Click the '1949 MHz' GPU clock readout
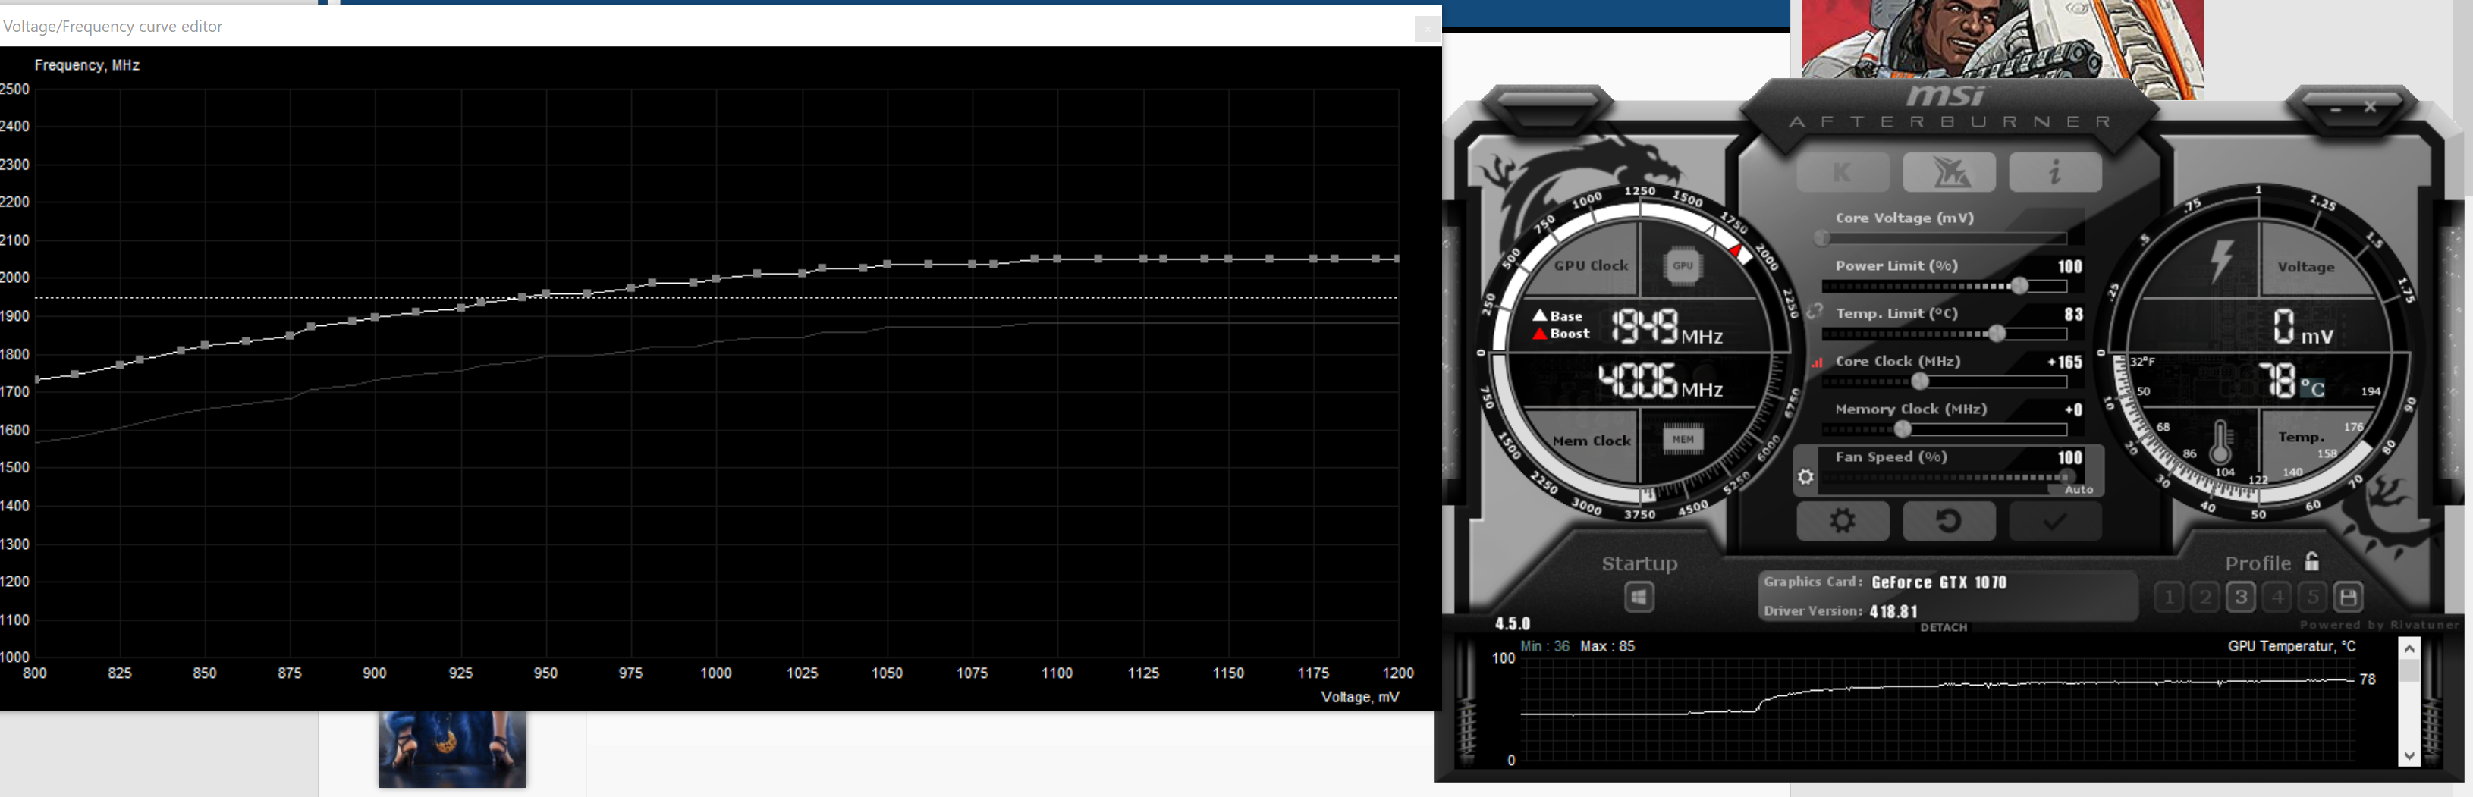The image size is (2473, 797). [1666, 328]
